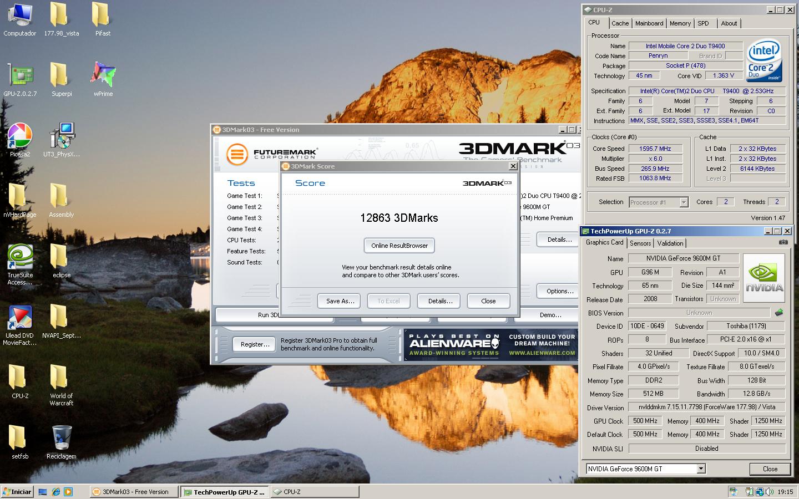This screenshot has width=799, height=499.
Task: Click the Alienware advertisement banner
Action: point(492,344)
